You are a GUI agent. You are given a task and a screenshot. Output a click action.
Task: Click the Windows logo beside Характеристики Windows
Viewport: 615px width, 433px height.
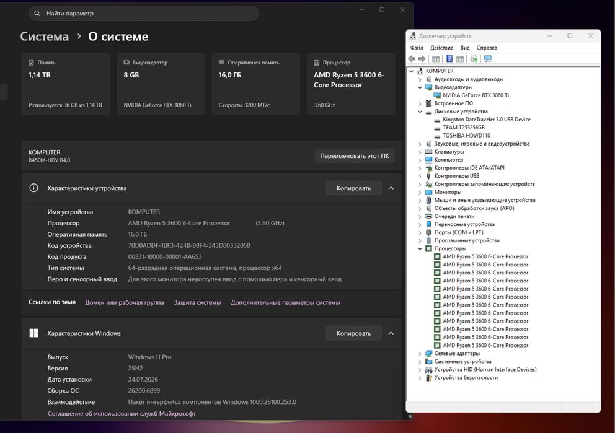pyautogui.click(x=33, y=333)
